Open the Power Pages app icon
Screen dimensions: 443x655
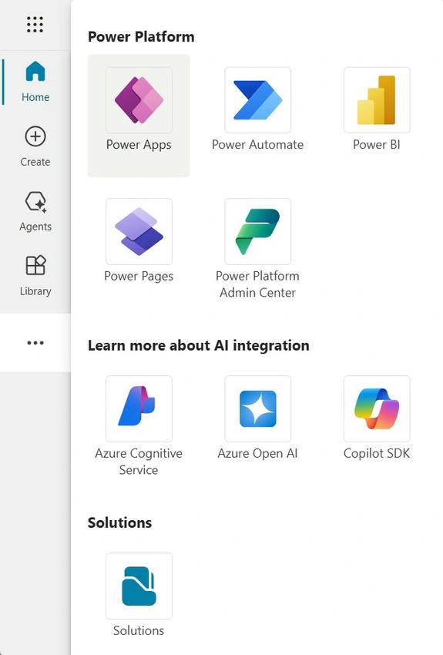pyautogui.click(x=139, y=231)
